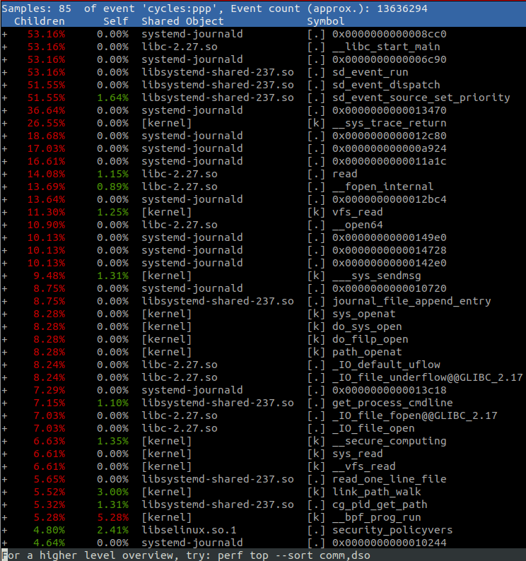Select the link_path_walk symbol entry
The image size is (526, 561).
377,492
